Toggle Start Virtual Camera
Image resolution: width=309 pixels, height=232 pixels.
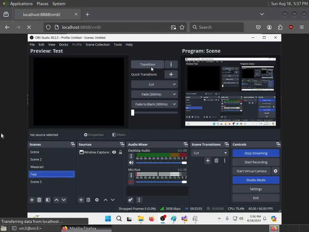click(251, 171)
